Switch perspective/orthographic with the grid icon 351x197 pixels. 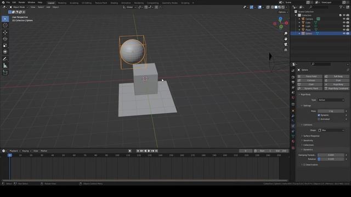coord(286,50)
